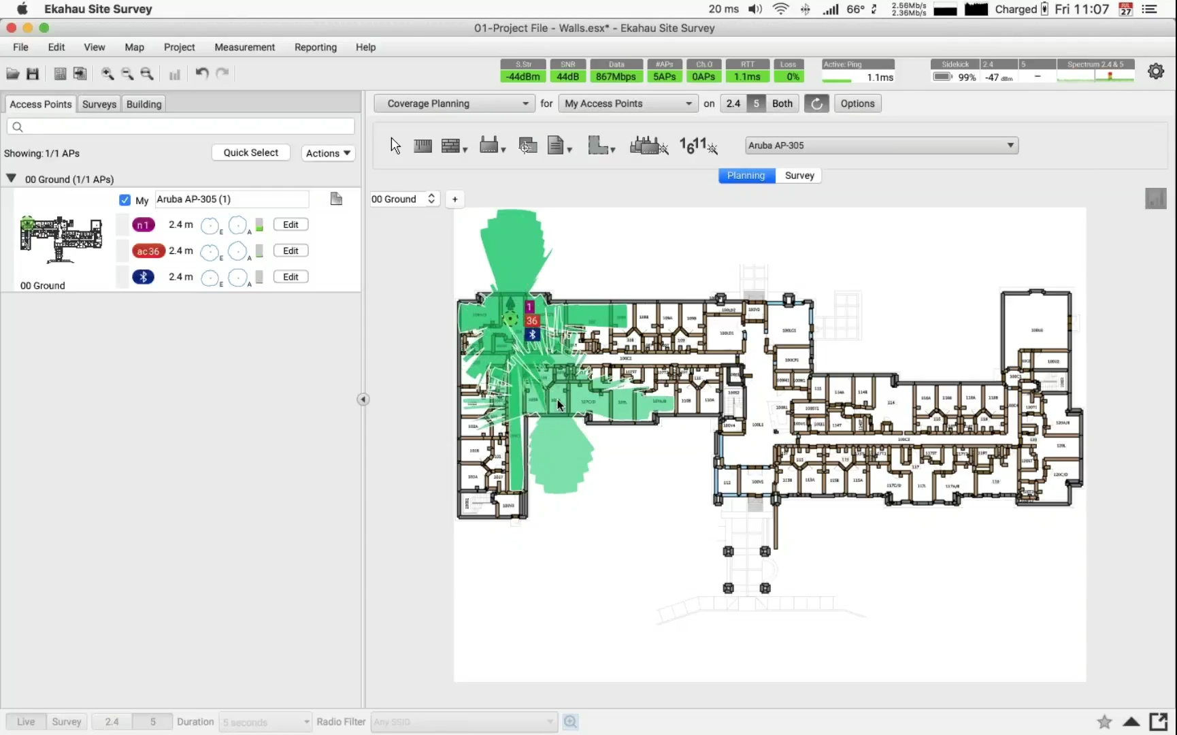Viewport: 1177px width, 735px height.
Task: Select the n1 radio badge
Action: point(144,225)
